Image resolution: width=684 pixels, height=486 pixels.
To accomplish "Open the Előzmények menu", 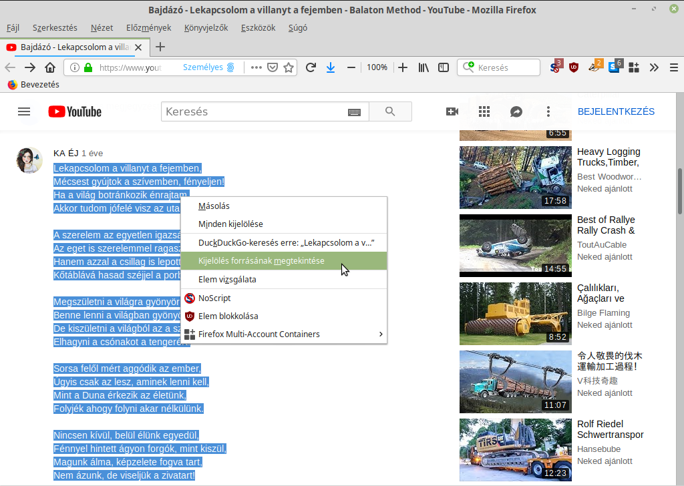I will coord(149,28).
